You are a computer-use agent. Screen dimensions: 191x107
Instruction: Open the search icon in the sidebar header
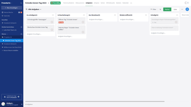click(21, 3)
